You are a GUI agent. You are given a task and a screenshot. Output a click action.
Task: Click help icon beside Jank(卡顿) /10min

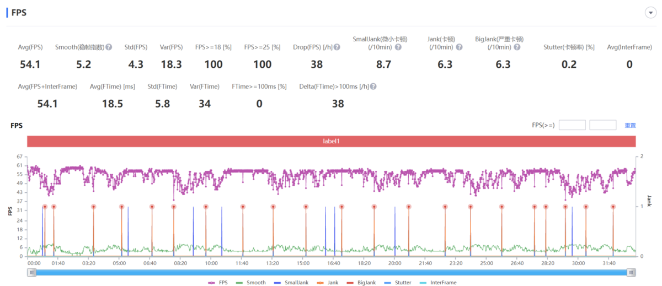(x=459, y=47)
